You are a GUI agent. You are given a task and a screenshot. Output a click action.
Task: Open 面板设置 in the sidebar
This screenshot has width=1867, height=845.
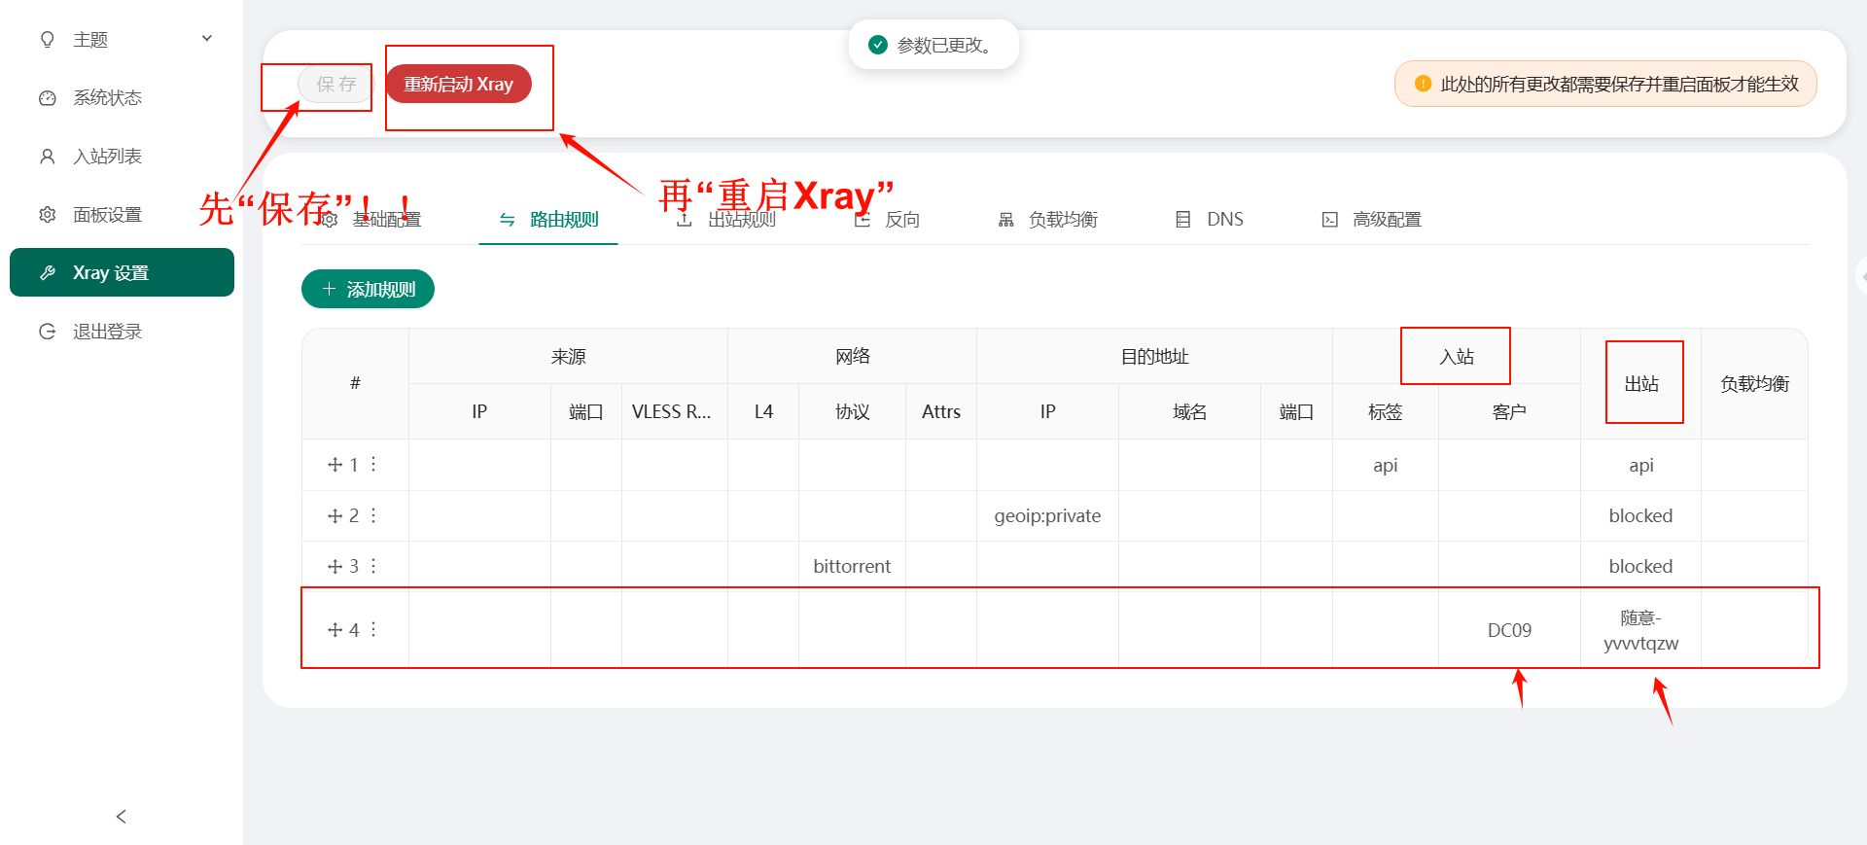coord(122,215)
